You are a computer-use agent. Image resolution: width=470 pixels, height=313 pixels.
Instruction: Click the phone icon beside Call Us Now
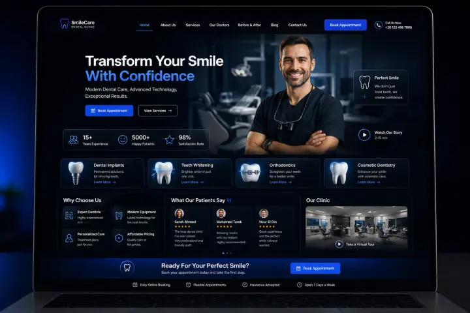[378, 25]
